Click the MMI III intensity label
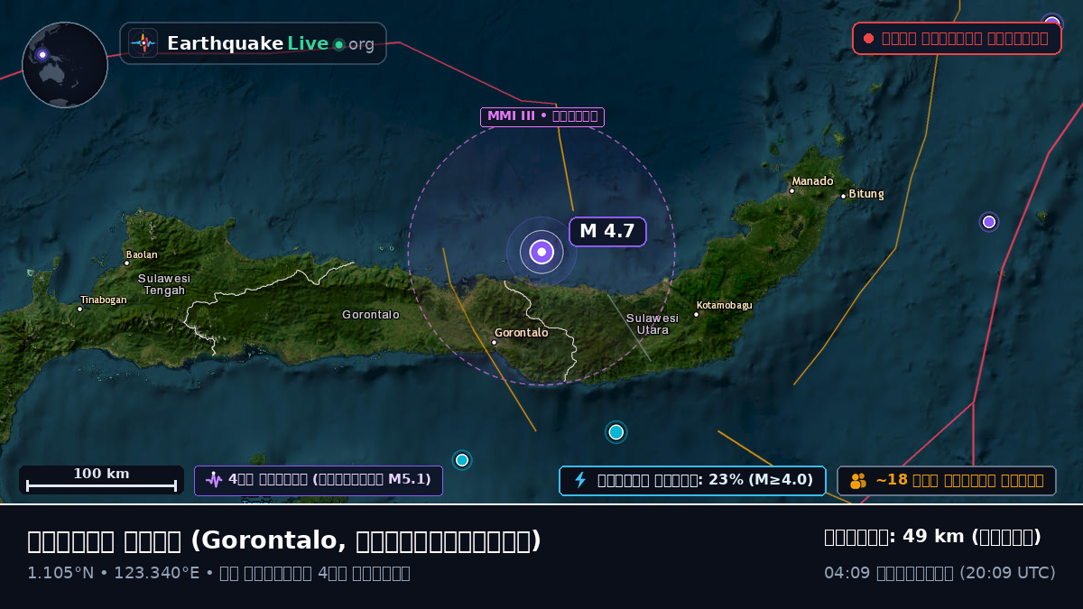1083x609 pixels. click(x=542, y=116)
